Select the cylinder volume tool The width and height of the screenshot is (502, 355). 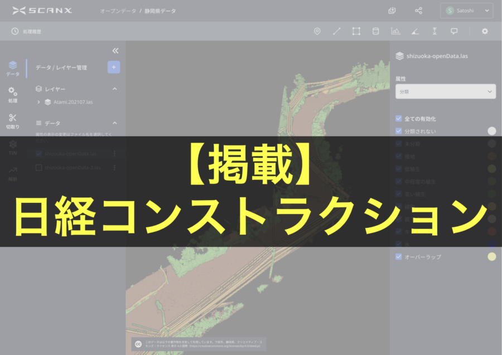pos(375,31)
